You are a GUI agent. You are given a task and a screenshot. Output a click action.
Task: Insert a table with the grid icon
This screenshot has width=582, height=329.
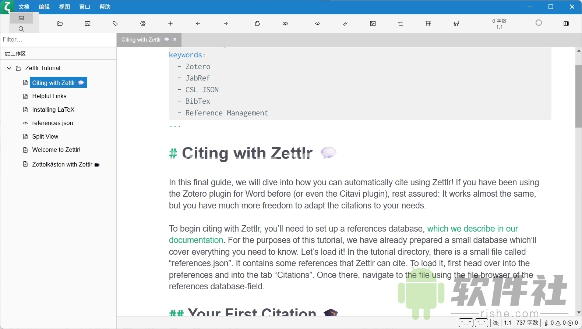click(428, 24)
